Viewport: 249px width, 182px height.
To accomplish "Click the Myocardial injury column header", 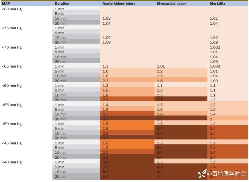I will (171, 3).
